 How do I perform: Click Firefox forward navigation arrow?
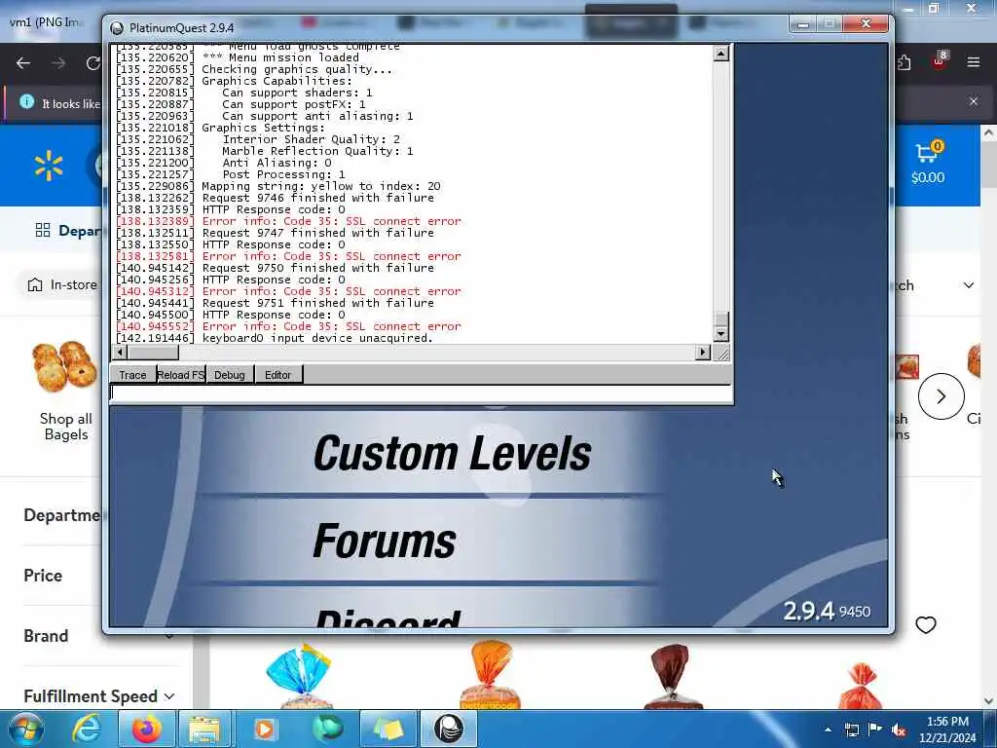coord(58,63)
